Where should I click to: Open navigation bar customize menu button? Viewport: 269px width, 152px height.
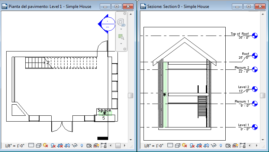click(125, 49)
